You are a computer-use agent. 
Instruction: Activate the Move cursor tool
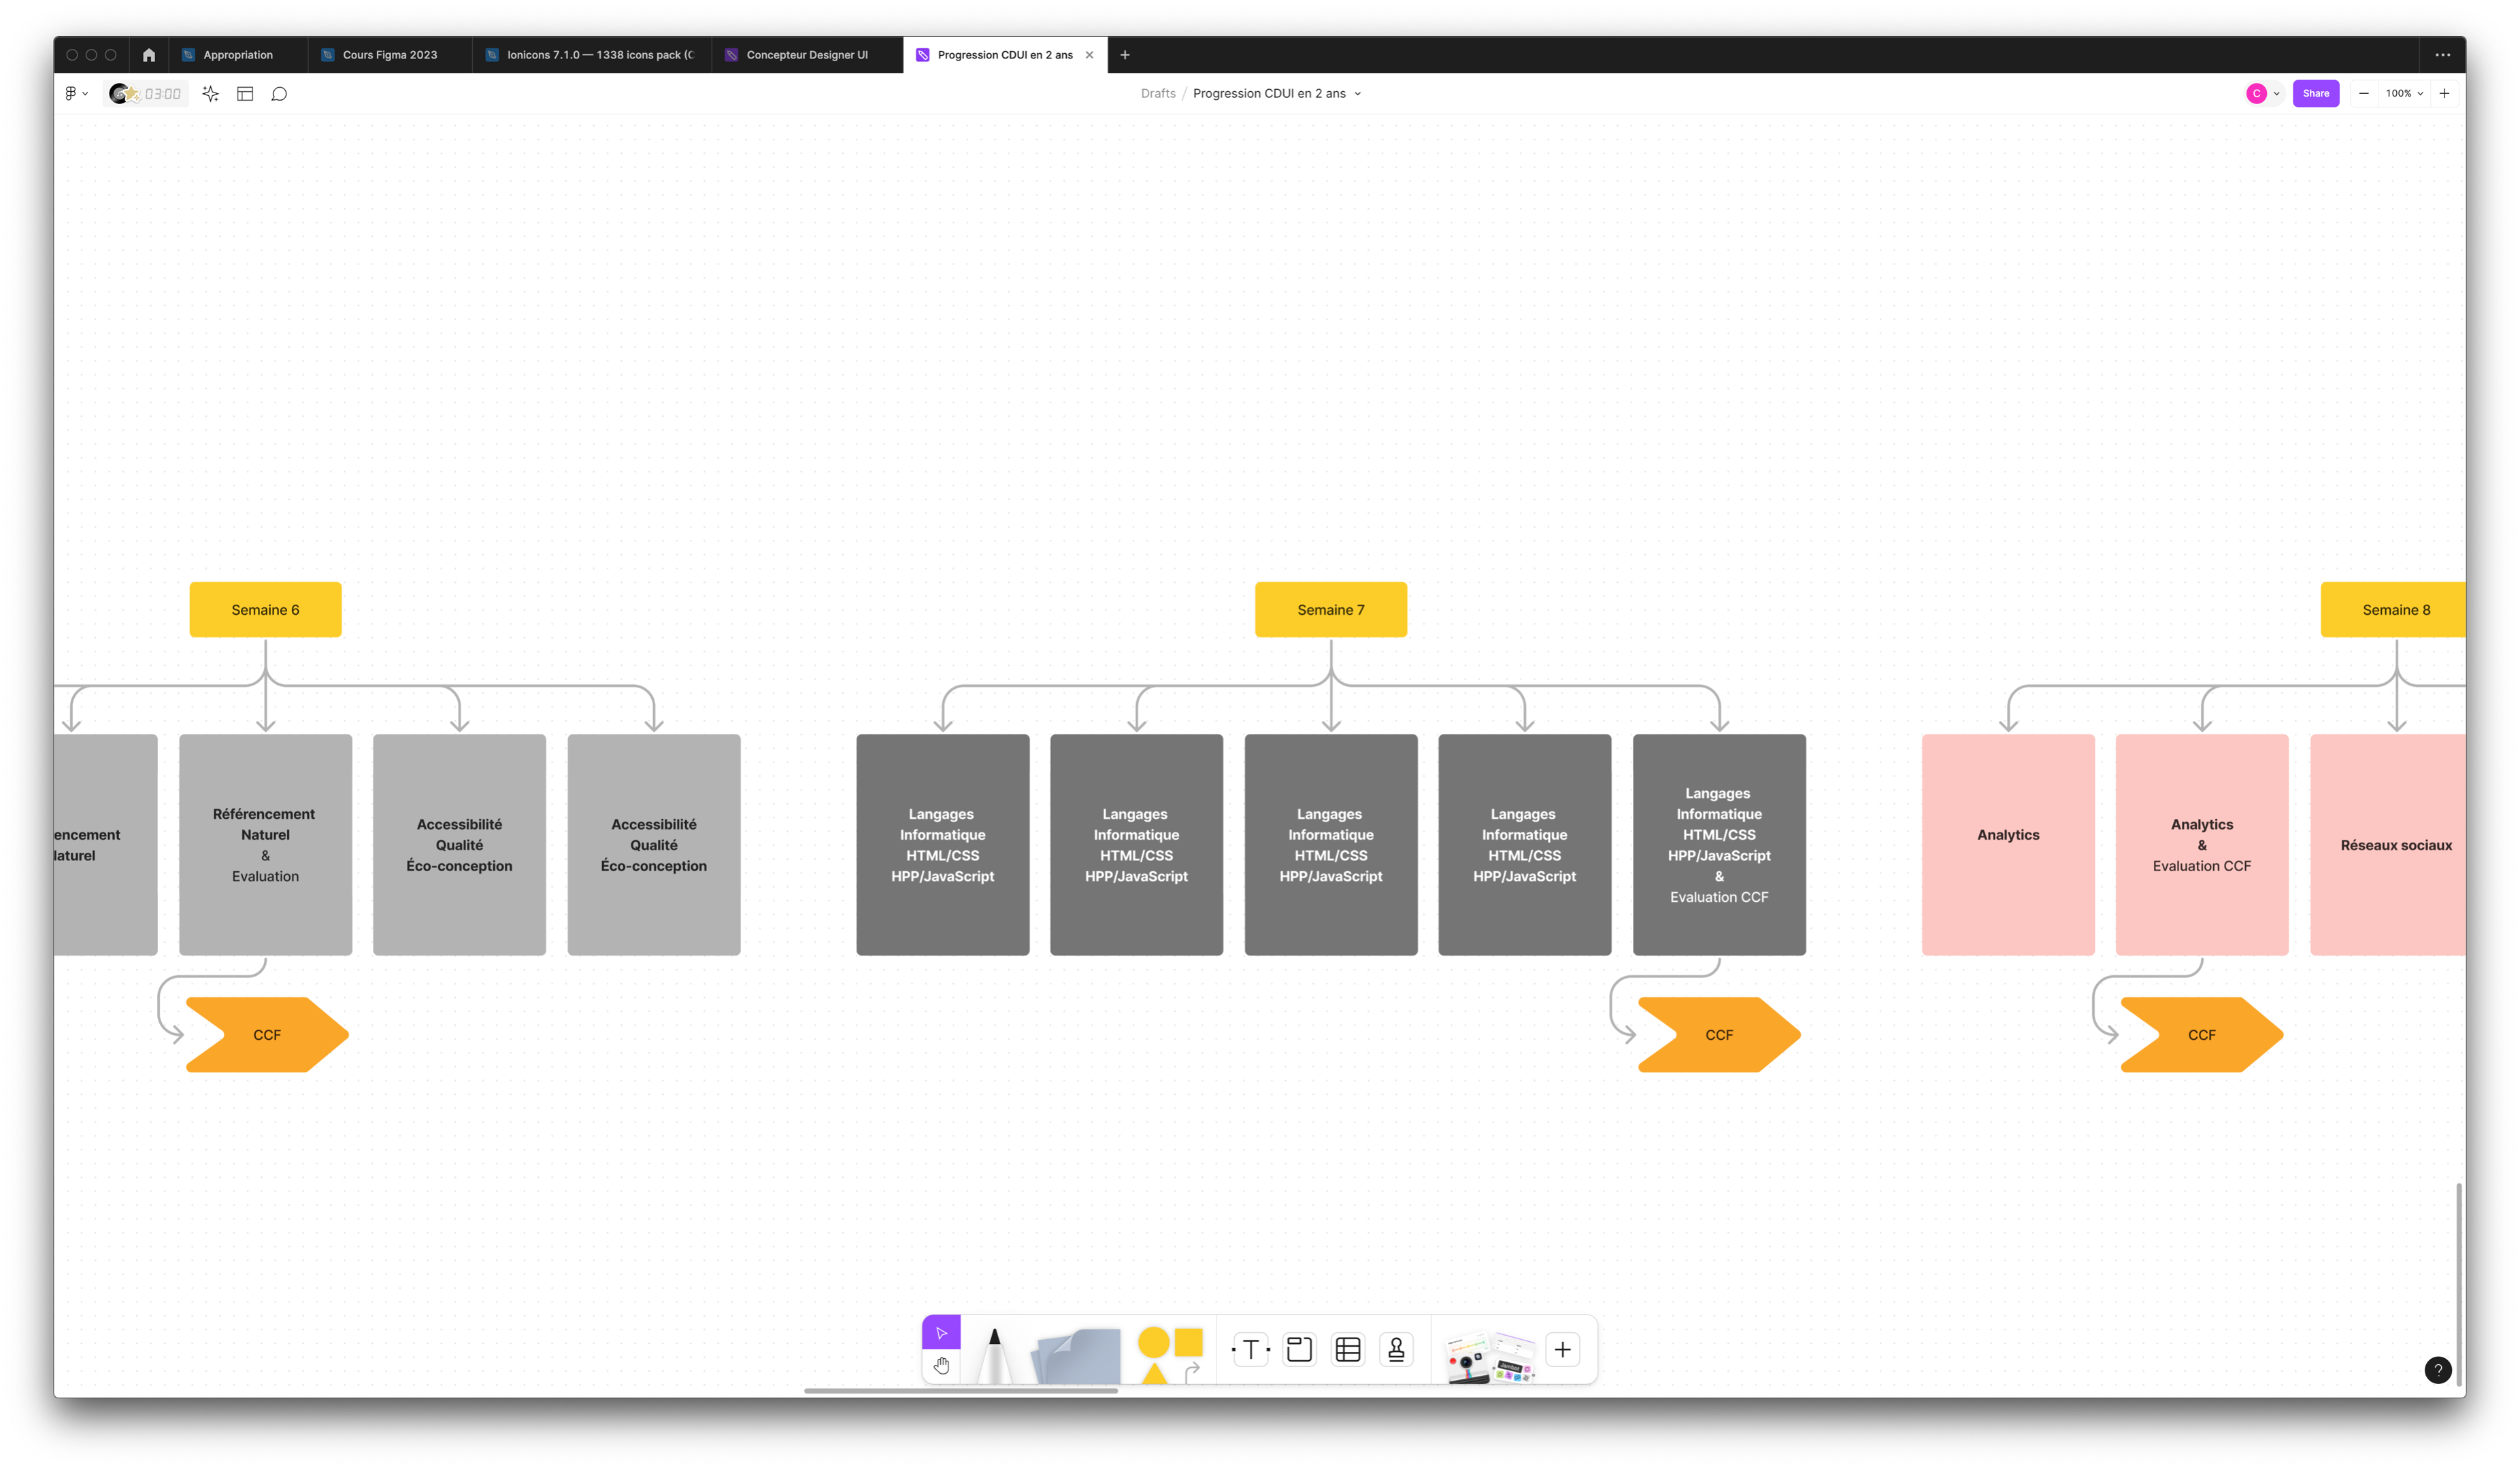pos(941,1332)
